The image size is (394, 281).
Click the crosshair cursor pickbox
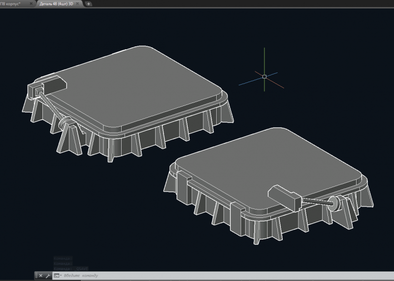[x=264, y=76]
